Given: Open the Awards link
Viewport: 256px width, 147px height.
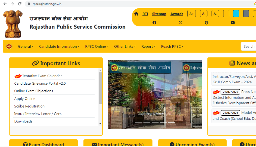Looking at the screenshot, I should (177, 14).
